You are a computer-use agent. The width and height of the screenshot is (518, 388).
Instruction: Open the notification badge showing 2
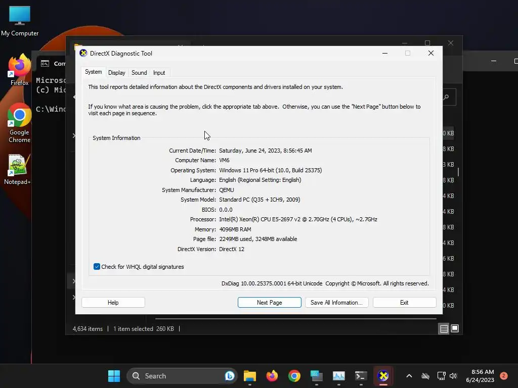tap(504, 376)
